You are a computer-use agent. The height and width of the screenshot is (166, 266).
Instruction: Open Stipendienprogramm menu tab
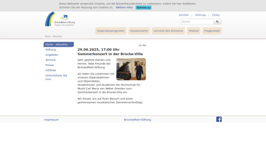pyautogui.click(x=110, y=31)
